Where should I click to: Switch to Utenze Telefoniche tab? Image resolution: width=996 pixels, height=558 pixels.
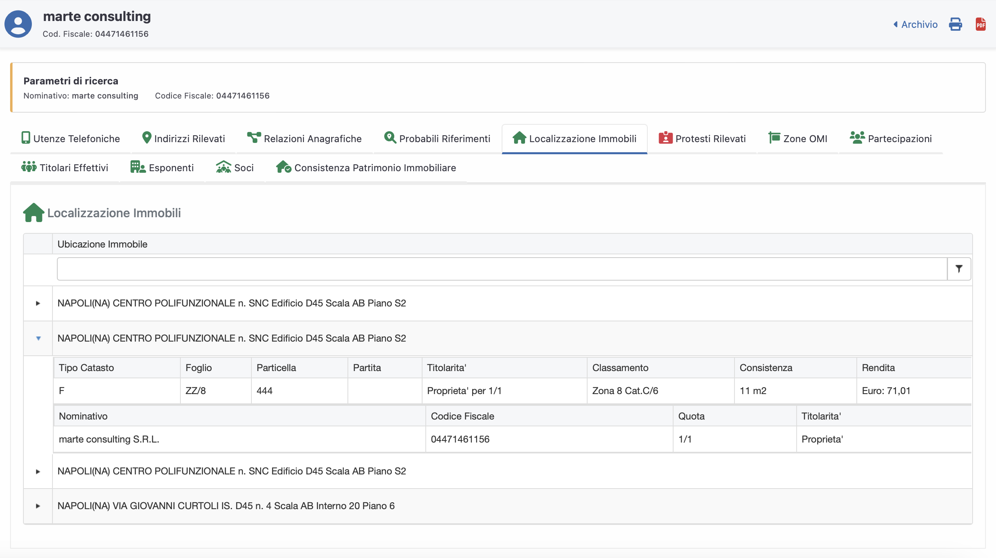point(71,138)
